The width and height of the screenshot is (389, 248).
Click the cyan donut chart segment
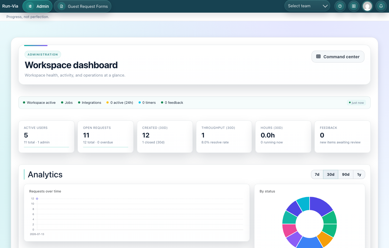303,204
